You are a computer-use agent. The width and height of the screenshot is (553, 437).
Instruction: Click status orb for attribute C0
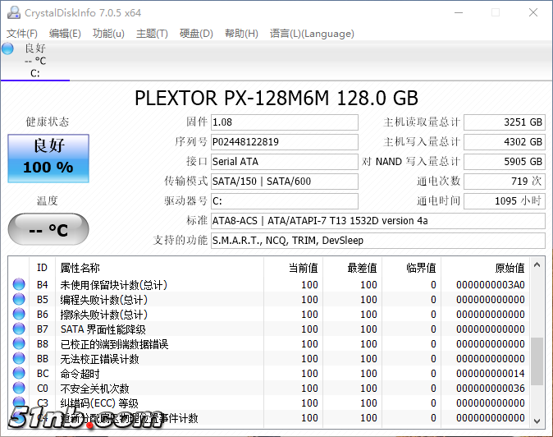point(19,389)
